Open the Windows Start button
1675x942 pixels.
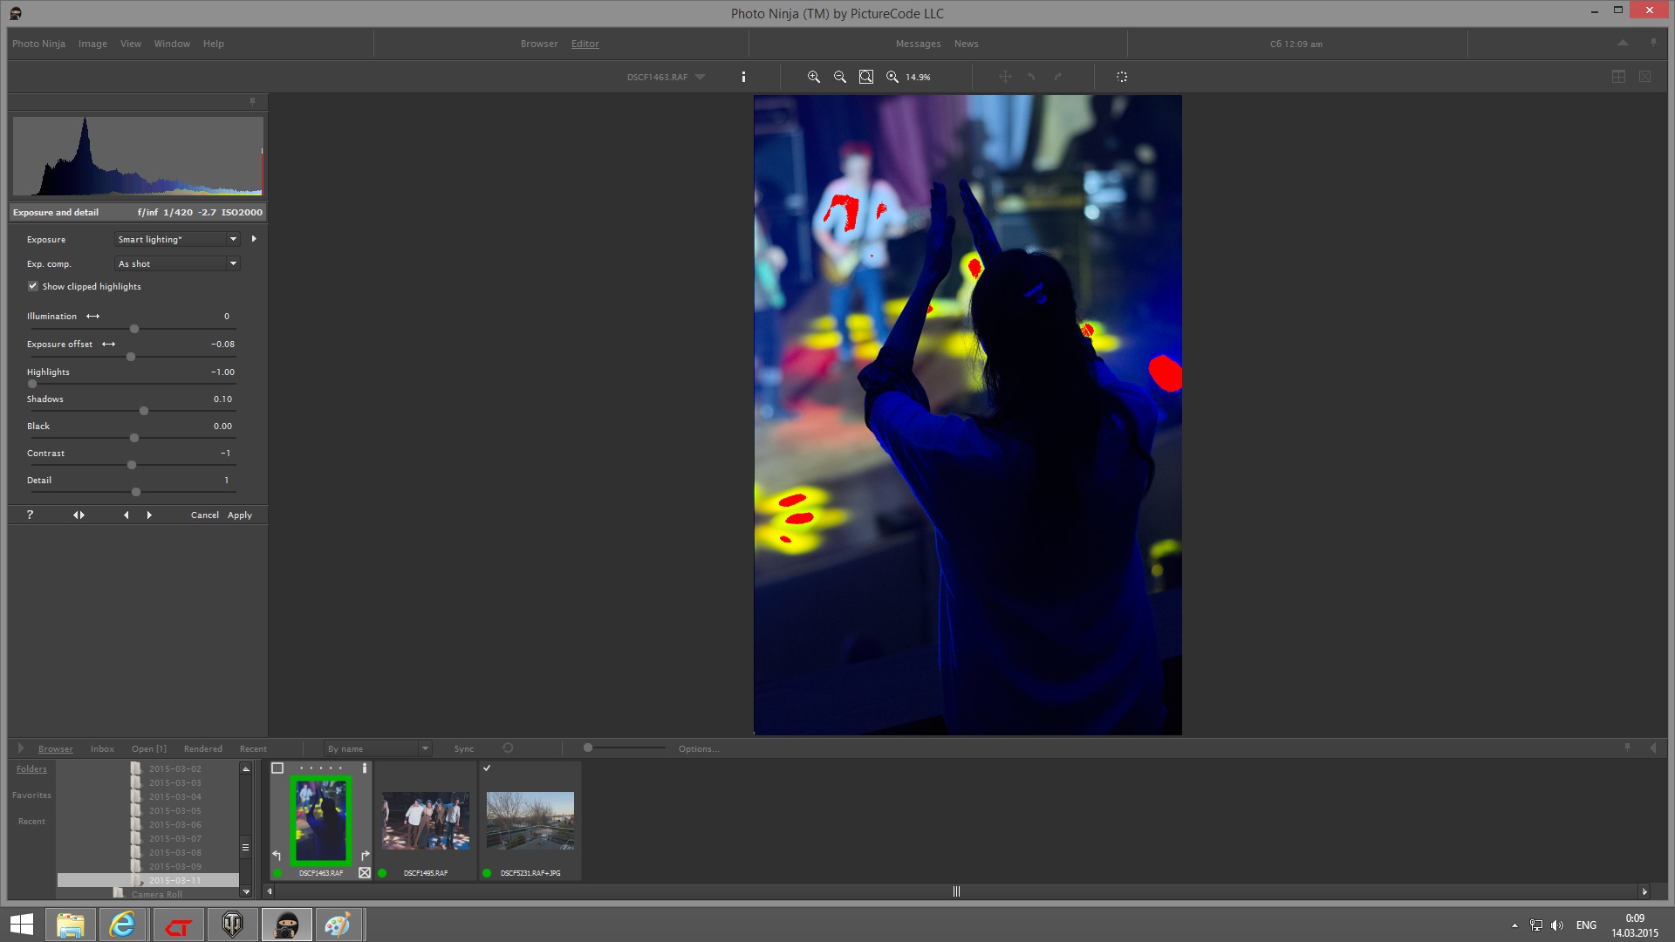click(22, 925)
